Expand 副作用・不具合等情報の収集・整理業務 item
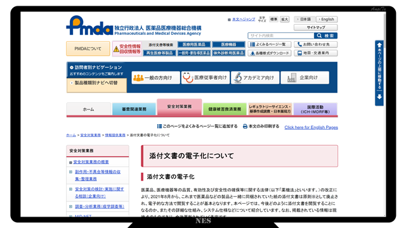 [70, 172]
